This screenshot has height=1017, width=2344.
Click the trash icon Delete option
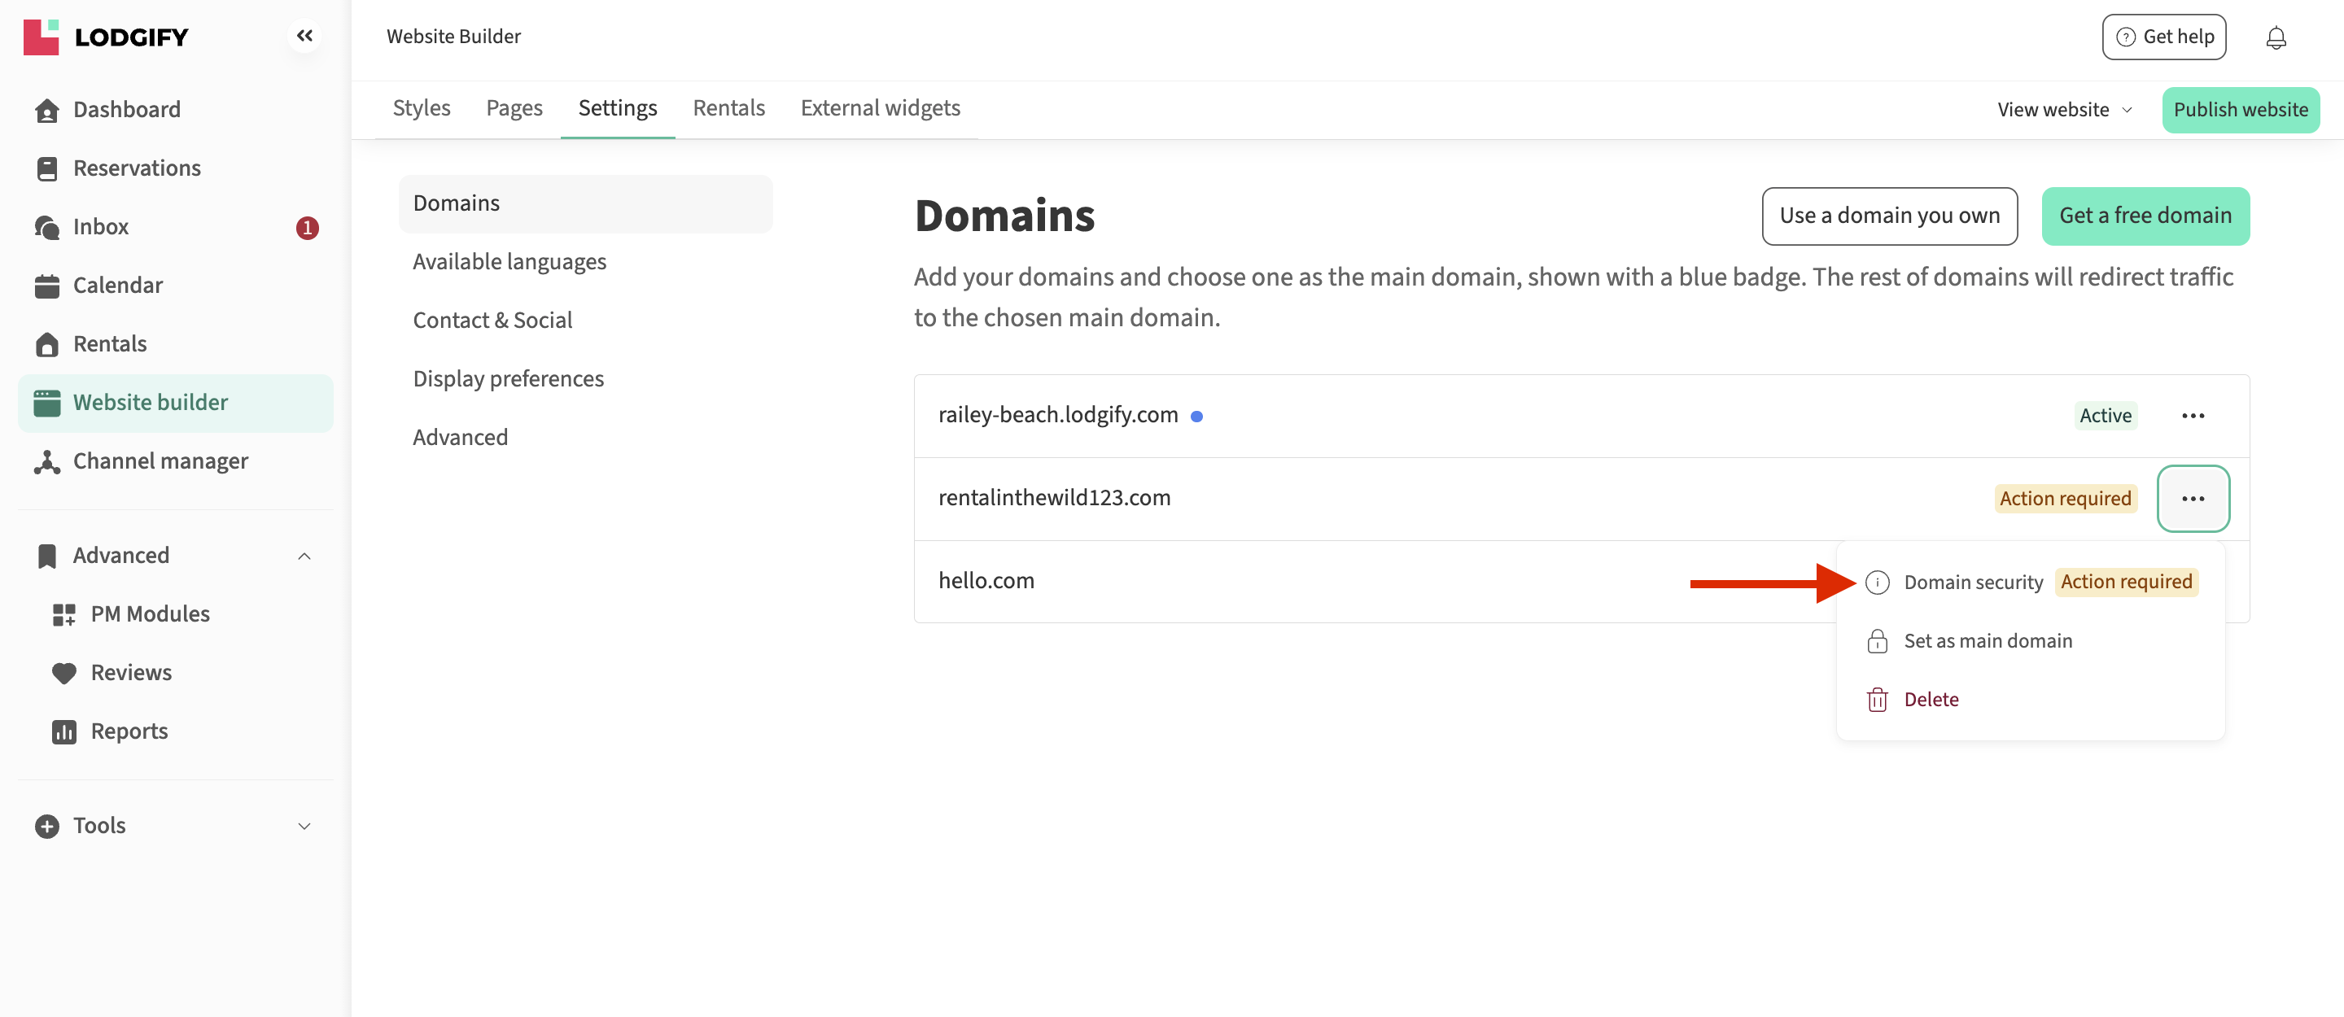(x=1929, y=700)
